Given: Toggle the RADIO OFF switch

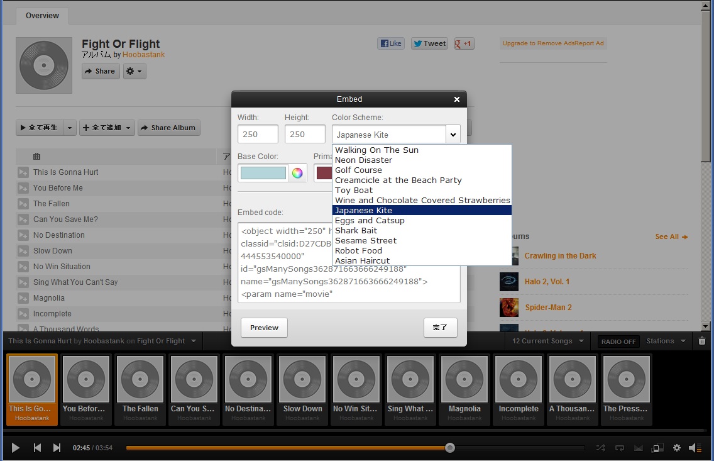Looking at the screenshot, I should (x=618, y=342).
